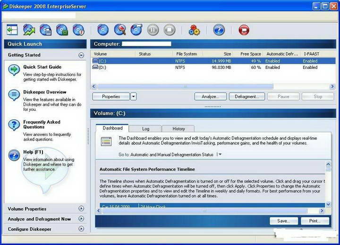Click the Defragment... button
This screenshot has height=245, width=340.
247,96
